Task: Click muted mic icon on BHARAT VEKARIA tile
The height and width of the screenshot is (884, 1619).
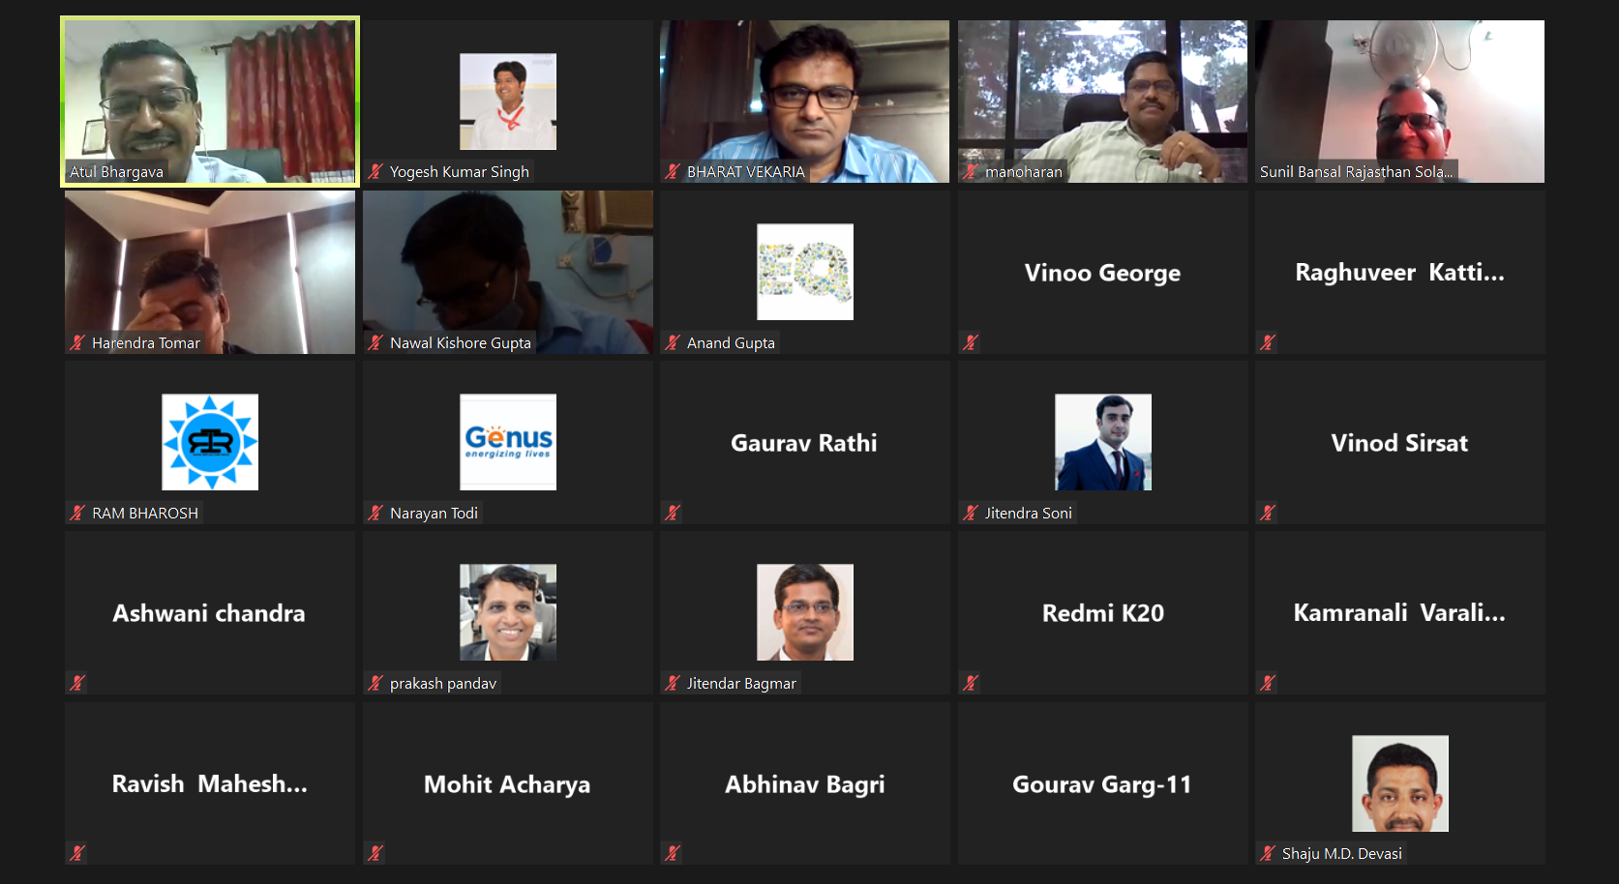Action: click(x=673, y=172)
